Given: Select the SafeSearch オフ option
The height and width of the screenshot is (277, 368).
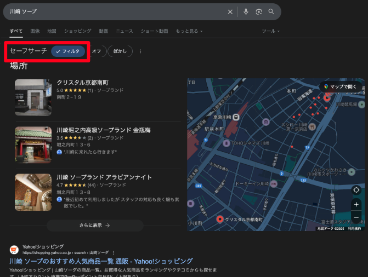Looking at the screenshot, I should (97, 51).
